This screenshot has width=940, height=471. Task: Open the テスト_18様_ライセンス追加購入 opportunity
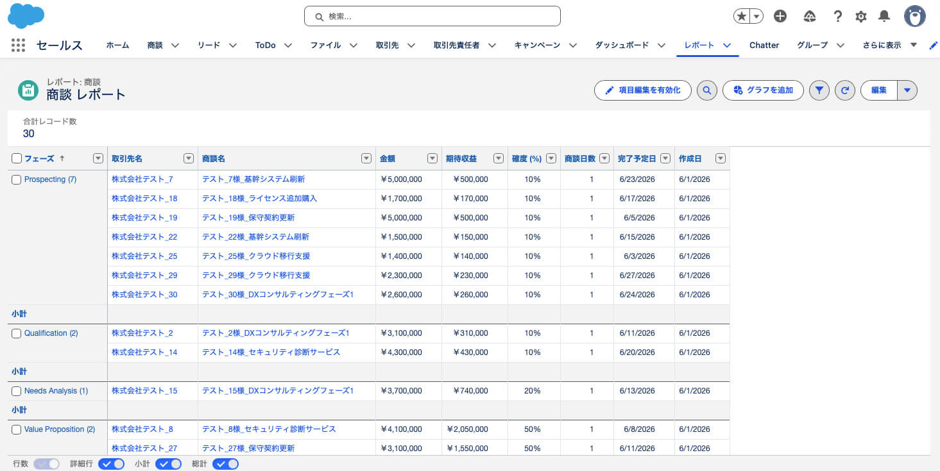(259, 199)
